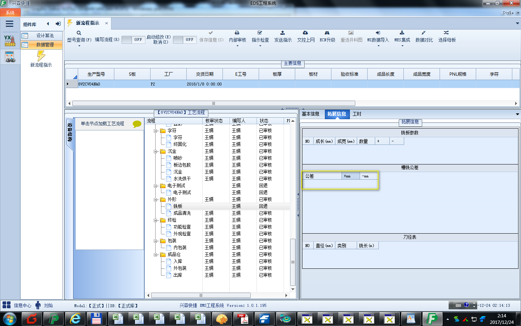The image size is (521, 326).
Task: Switch to 工时 tab
Action: point(357,114)
